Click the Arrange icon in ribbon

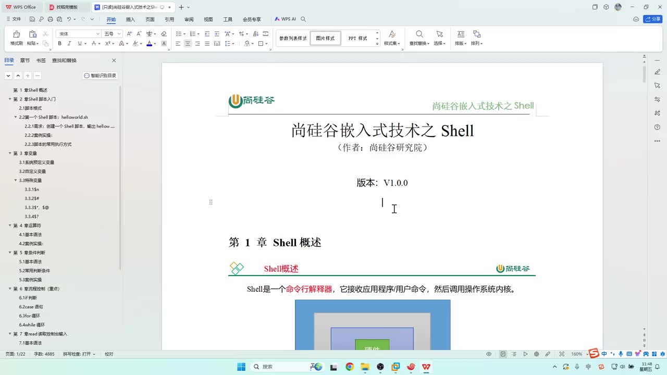pos(476,34)
